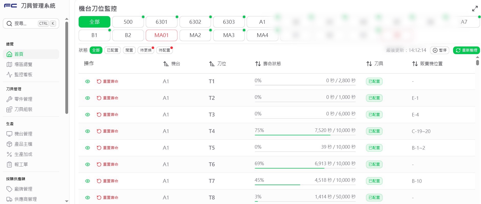Click vending location C-19~20
This screenshot has width=481, height=204.
(x=421, y=131)
